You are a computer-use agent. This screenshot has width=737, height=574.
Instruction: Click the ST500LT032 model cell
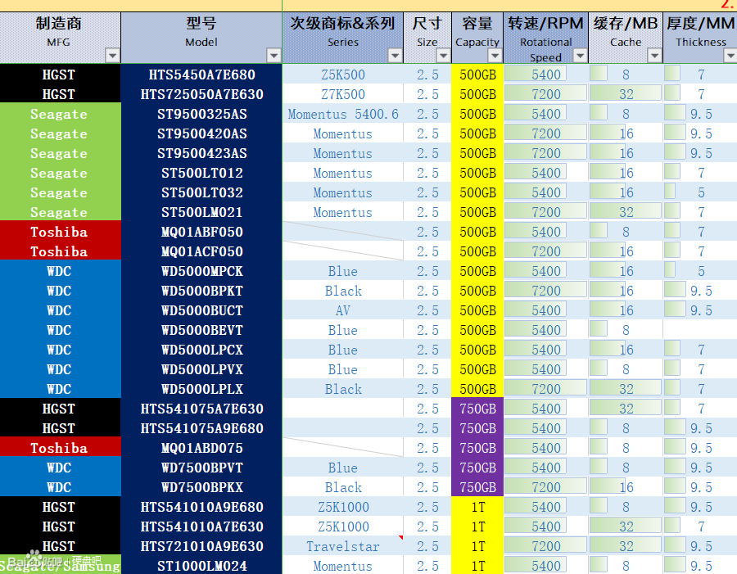click(x=201, y=192)
